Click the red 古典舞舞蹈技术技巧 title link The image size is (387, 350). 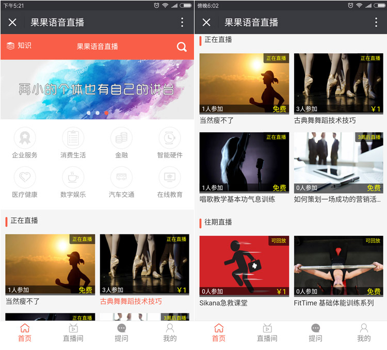(131, 301)
